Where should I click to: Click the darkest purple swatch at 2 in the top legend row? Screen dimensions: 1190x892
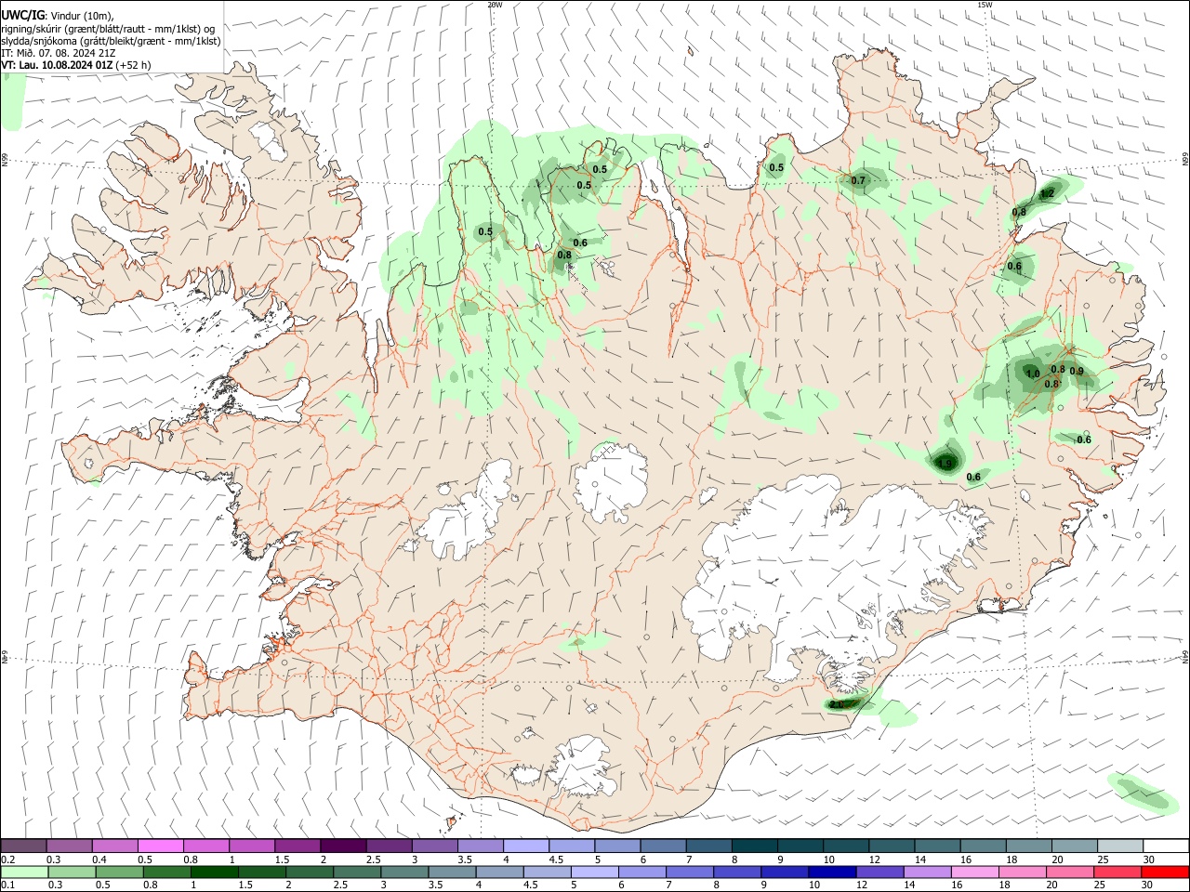(343, 846)
